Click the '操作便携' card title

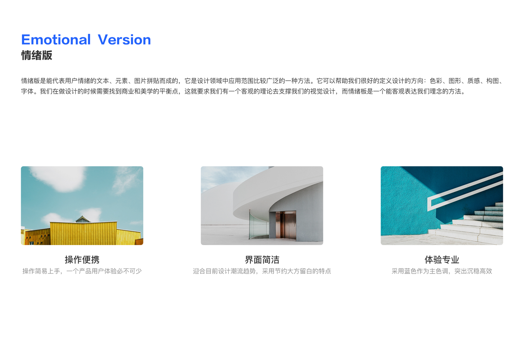(82, 260)
